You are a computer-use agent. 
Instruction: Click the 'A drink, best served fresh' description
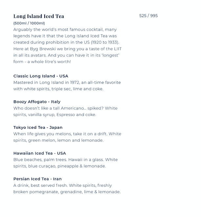pos(67,189)
